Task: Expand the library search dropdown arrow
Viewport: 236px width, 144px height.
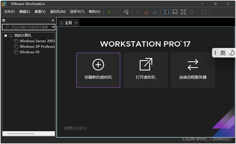Action: [x=53, y=27]
